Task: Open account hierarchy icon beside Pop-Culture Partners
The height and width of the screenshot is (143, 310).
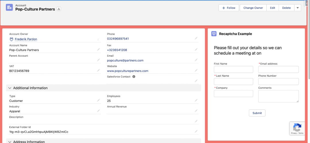Action: 59,9
